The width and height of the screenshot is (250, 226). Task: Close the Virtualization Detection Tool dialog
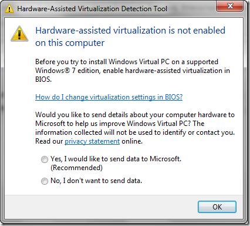[x=230, y=6]
